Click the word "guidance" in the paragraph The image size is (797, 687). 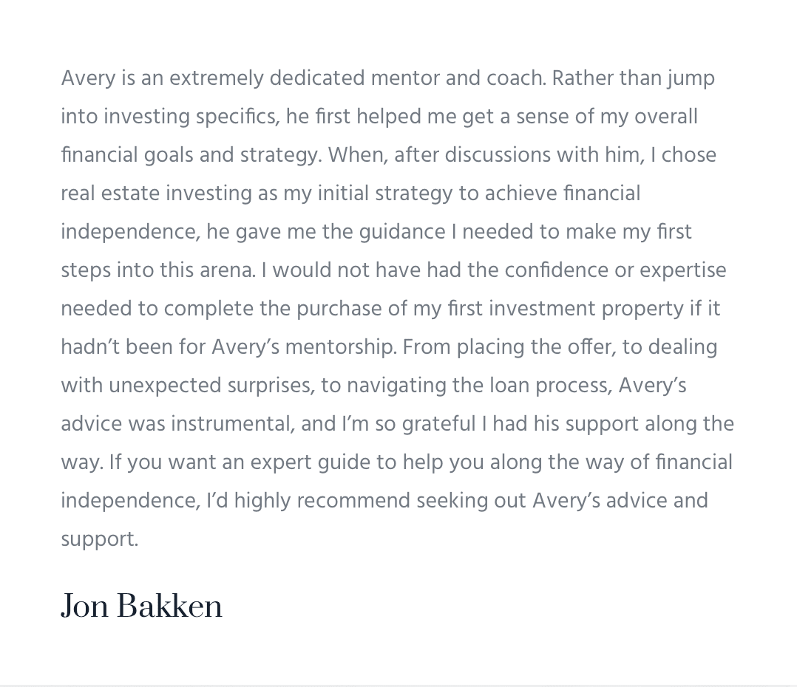(401, 232)
